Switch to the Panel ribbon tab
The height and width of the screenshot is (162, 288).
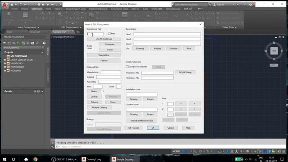point(48,9)
